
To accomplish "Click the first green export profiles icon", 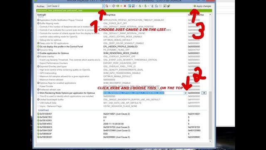I will point(140,6).
